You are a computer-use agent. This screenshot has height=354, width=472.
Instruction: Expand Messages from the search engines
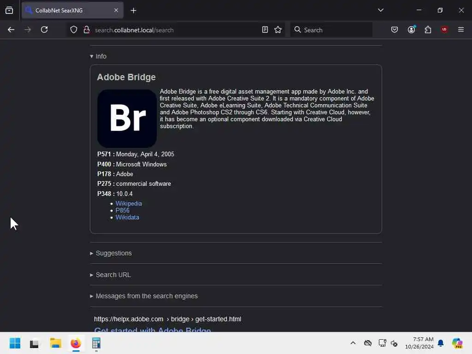pos(144,296)
